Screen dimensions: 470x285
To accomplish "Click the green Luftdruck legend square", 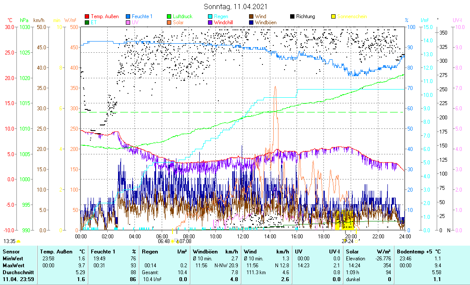I will click(x=169, y=16).
